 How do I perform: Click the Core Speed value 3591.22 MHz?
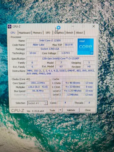pyautogui.click(x=38, y=83)
